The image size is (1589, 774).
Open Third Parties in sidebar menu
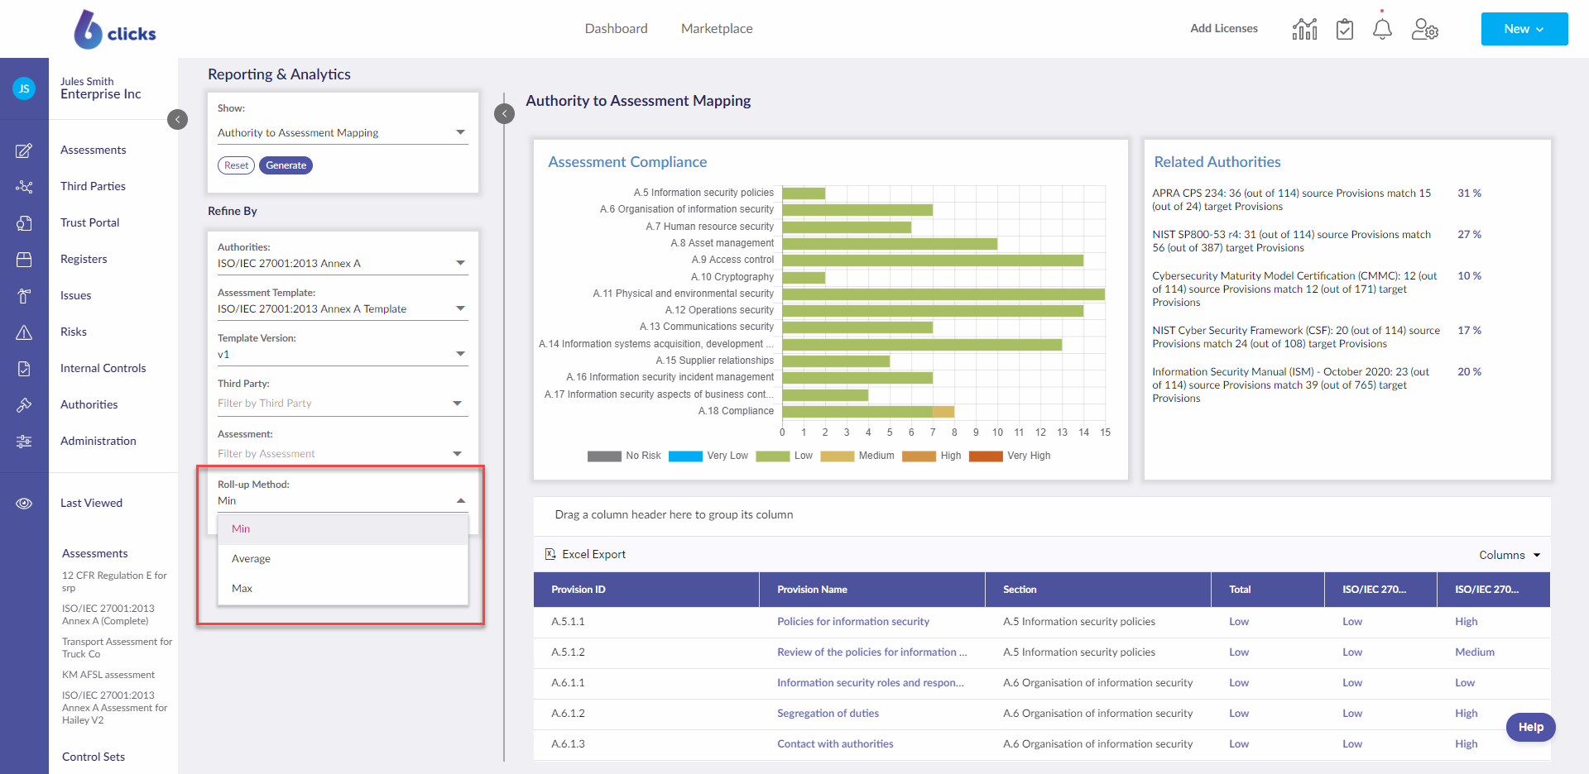coord(93,187)
